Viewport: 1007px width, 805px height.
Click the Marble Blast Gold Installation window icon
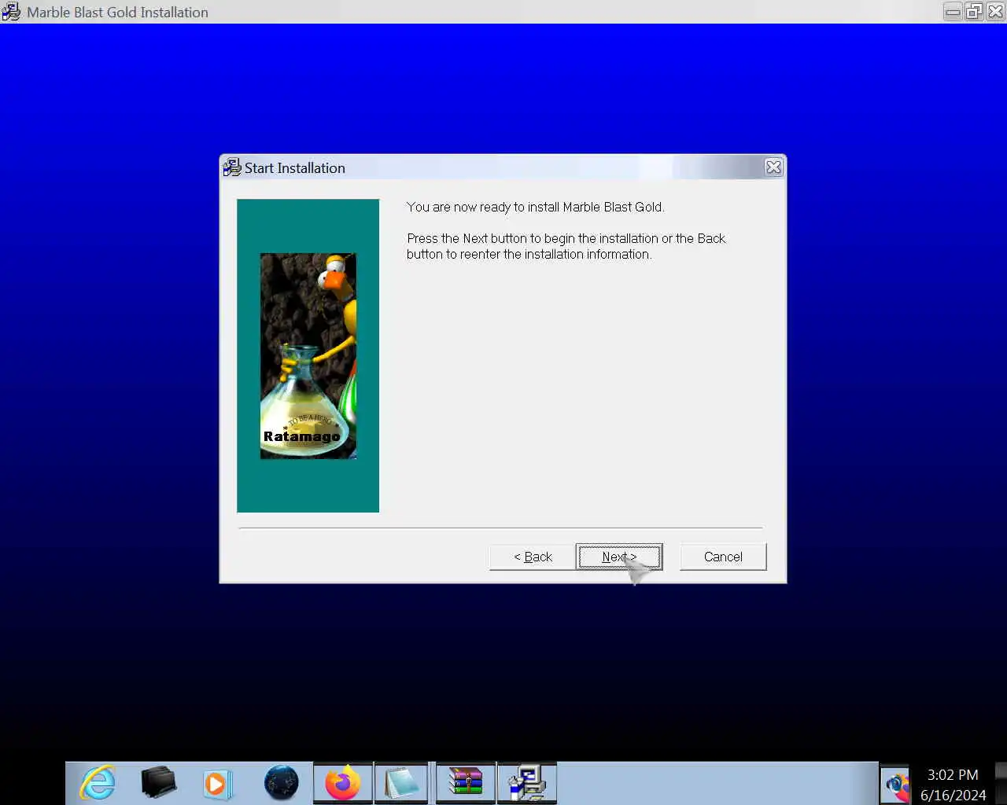pyautogui.click(x=11, y=12)
